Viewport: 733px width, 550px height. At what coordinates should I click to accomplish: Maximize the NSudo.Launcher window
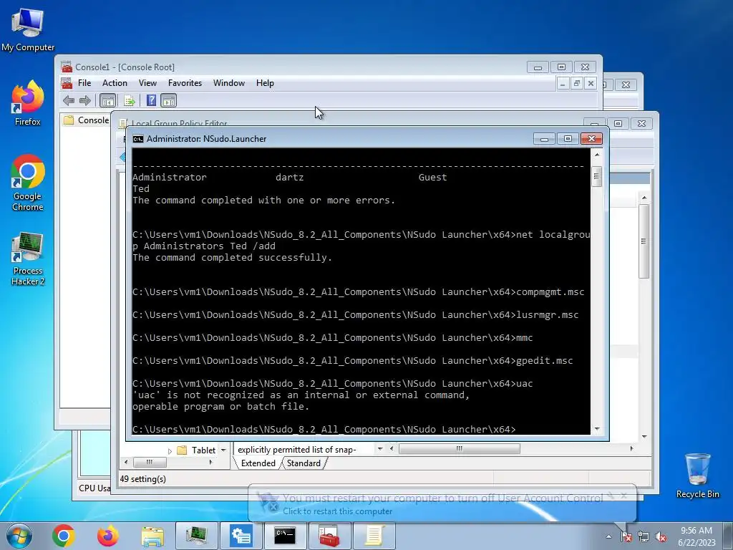coord(568,138)
